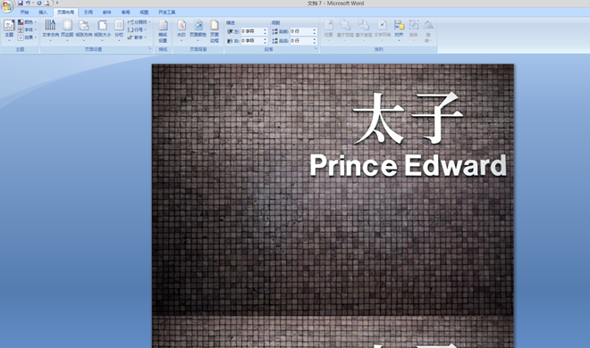The width and height of the screenshot is (590, 348).
Task: Open theme 效果 (Effects) dropdown
Action: click(27, 37)
